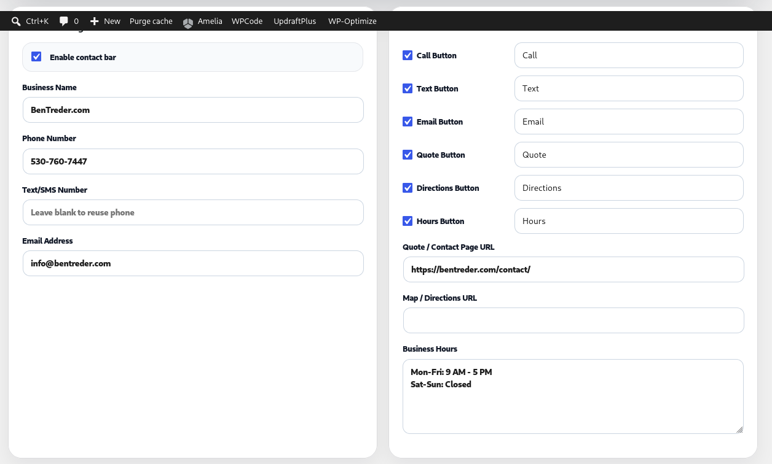Click the Directions Button label text
Screen dimensions: 772x464
click(447, 188)
